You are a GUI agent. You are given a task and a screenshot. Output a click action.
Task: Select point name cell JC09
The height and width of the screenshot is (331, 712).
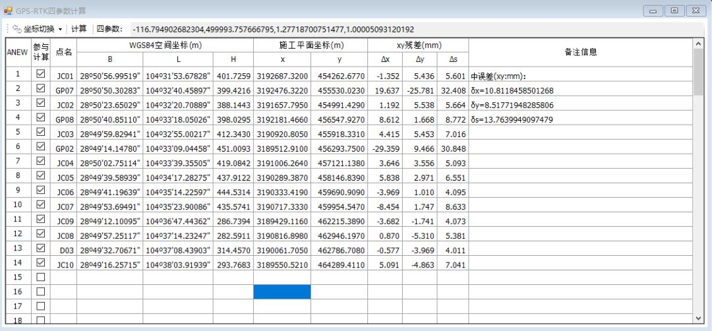coord(63,221)
